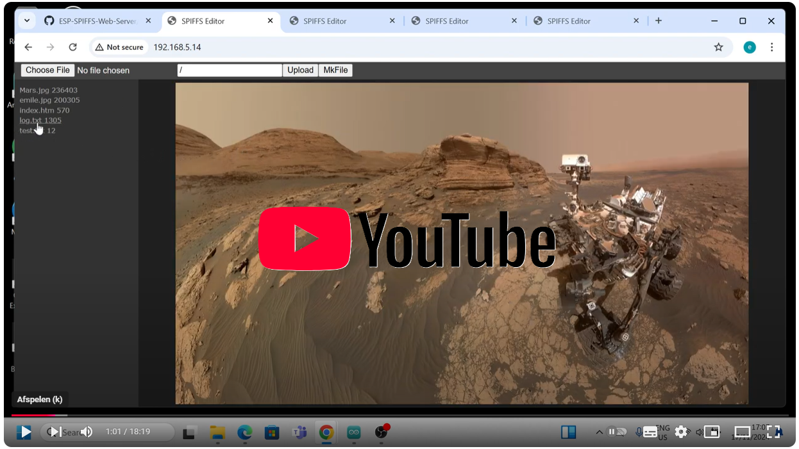Switch to Chrome on the taskbar
Screen dimensions: 799x449
point(326,433)
